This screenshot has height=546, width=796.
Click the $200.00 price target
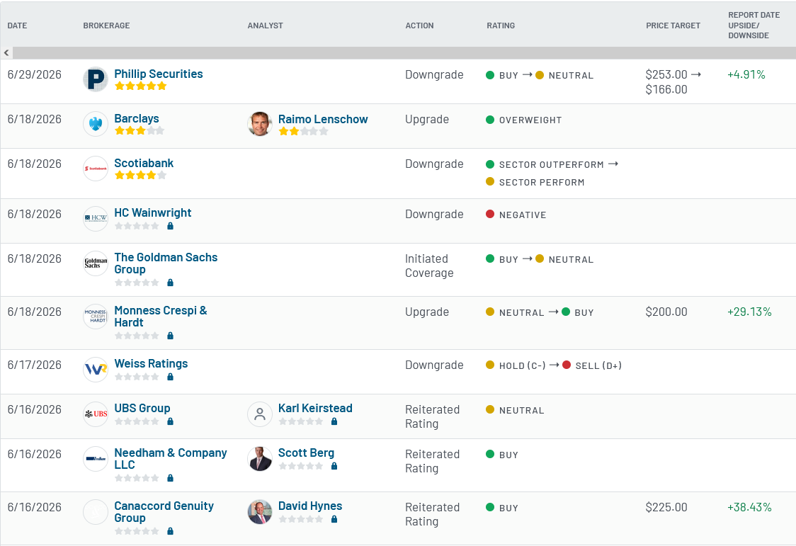[666, 312]
